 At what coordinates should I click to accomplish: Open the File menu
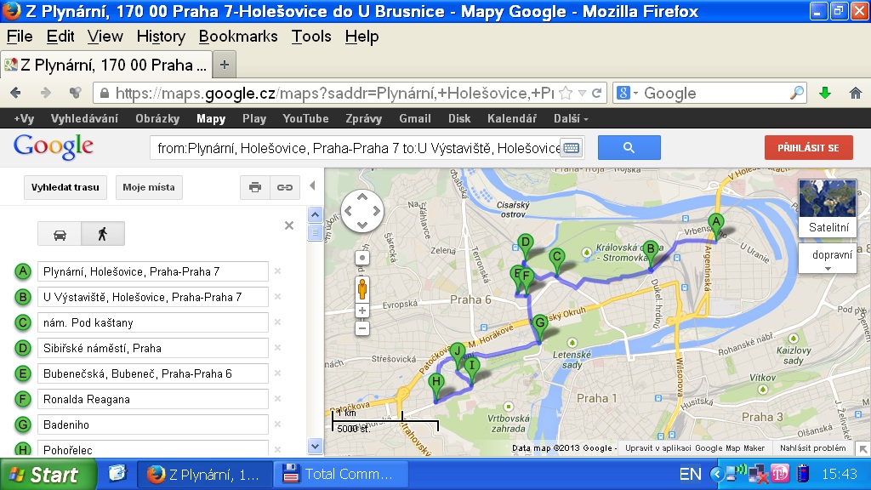pos(20,36)
